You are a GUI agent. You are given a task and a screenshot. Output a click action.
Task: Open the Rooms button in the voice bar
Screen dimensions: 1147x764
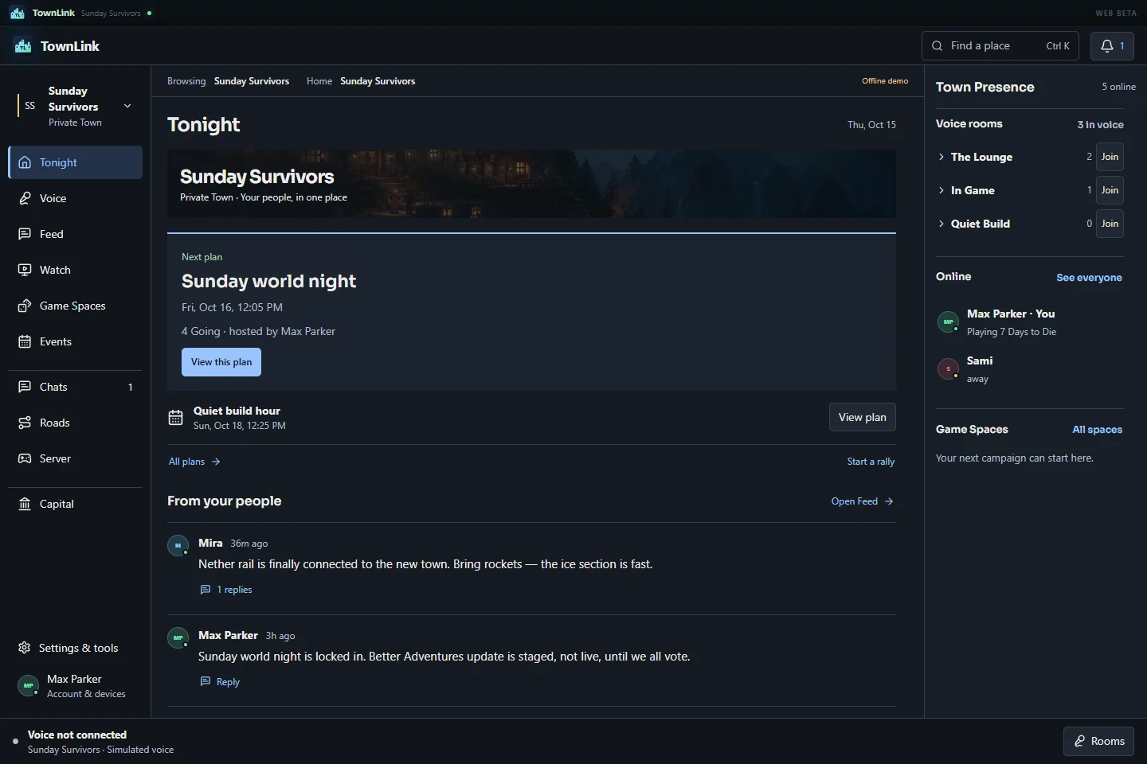coord(1098,741)
